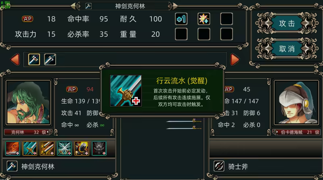This screenshot has height=180, width=323.
Task: Click the 攻击 attack button
Action: (x=287, y=23)
